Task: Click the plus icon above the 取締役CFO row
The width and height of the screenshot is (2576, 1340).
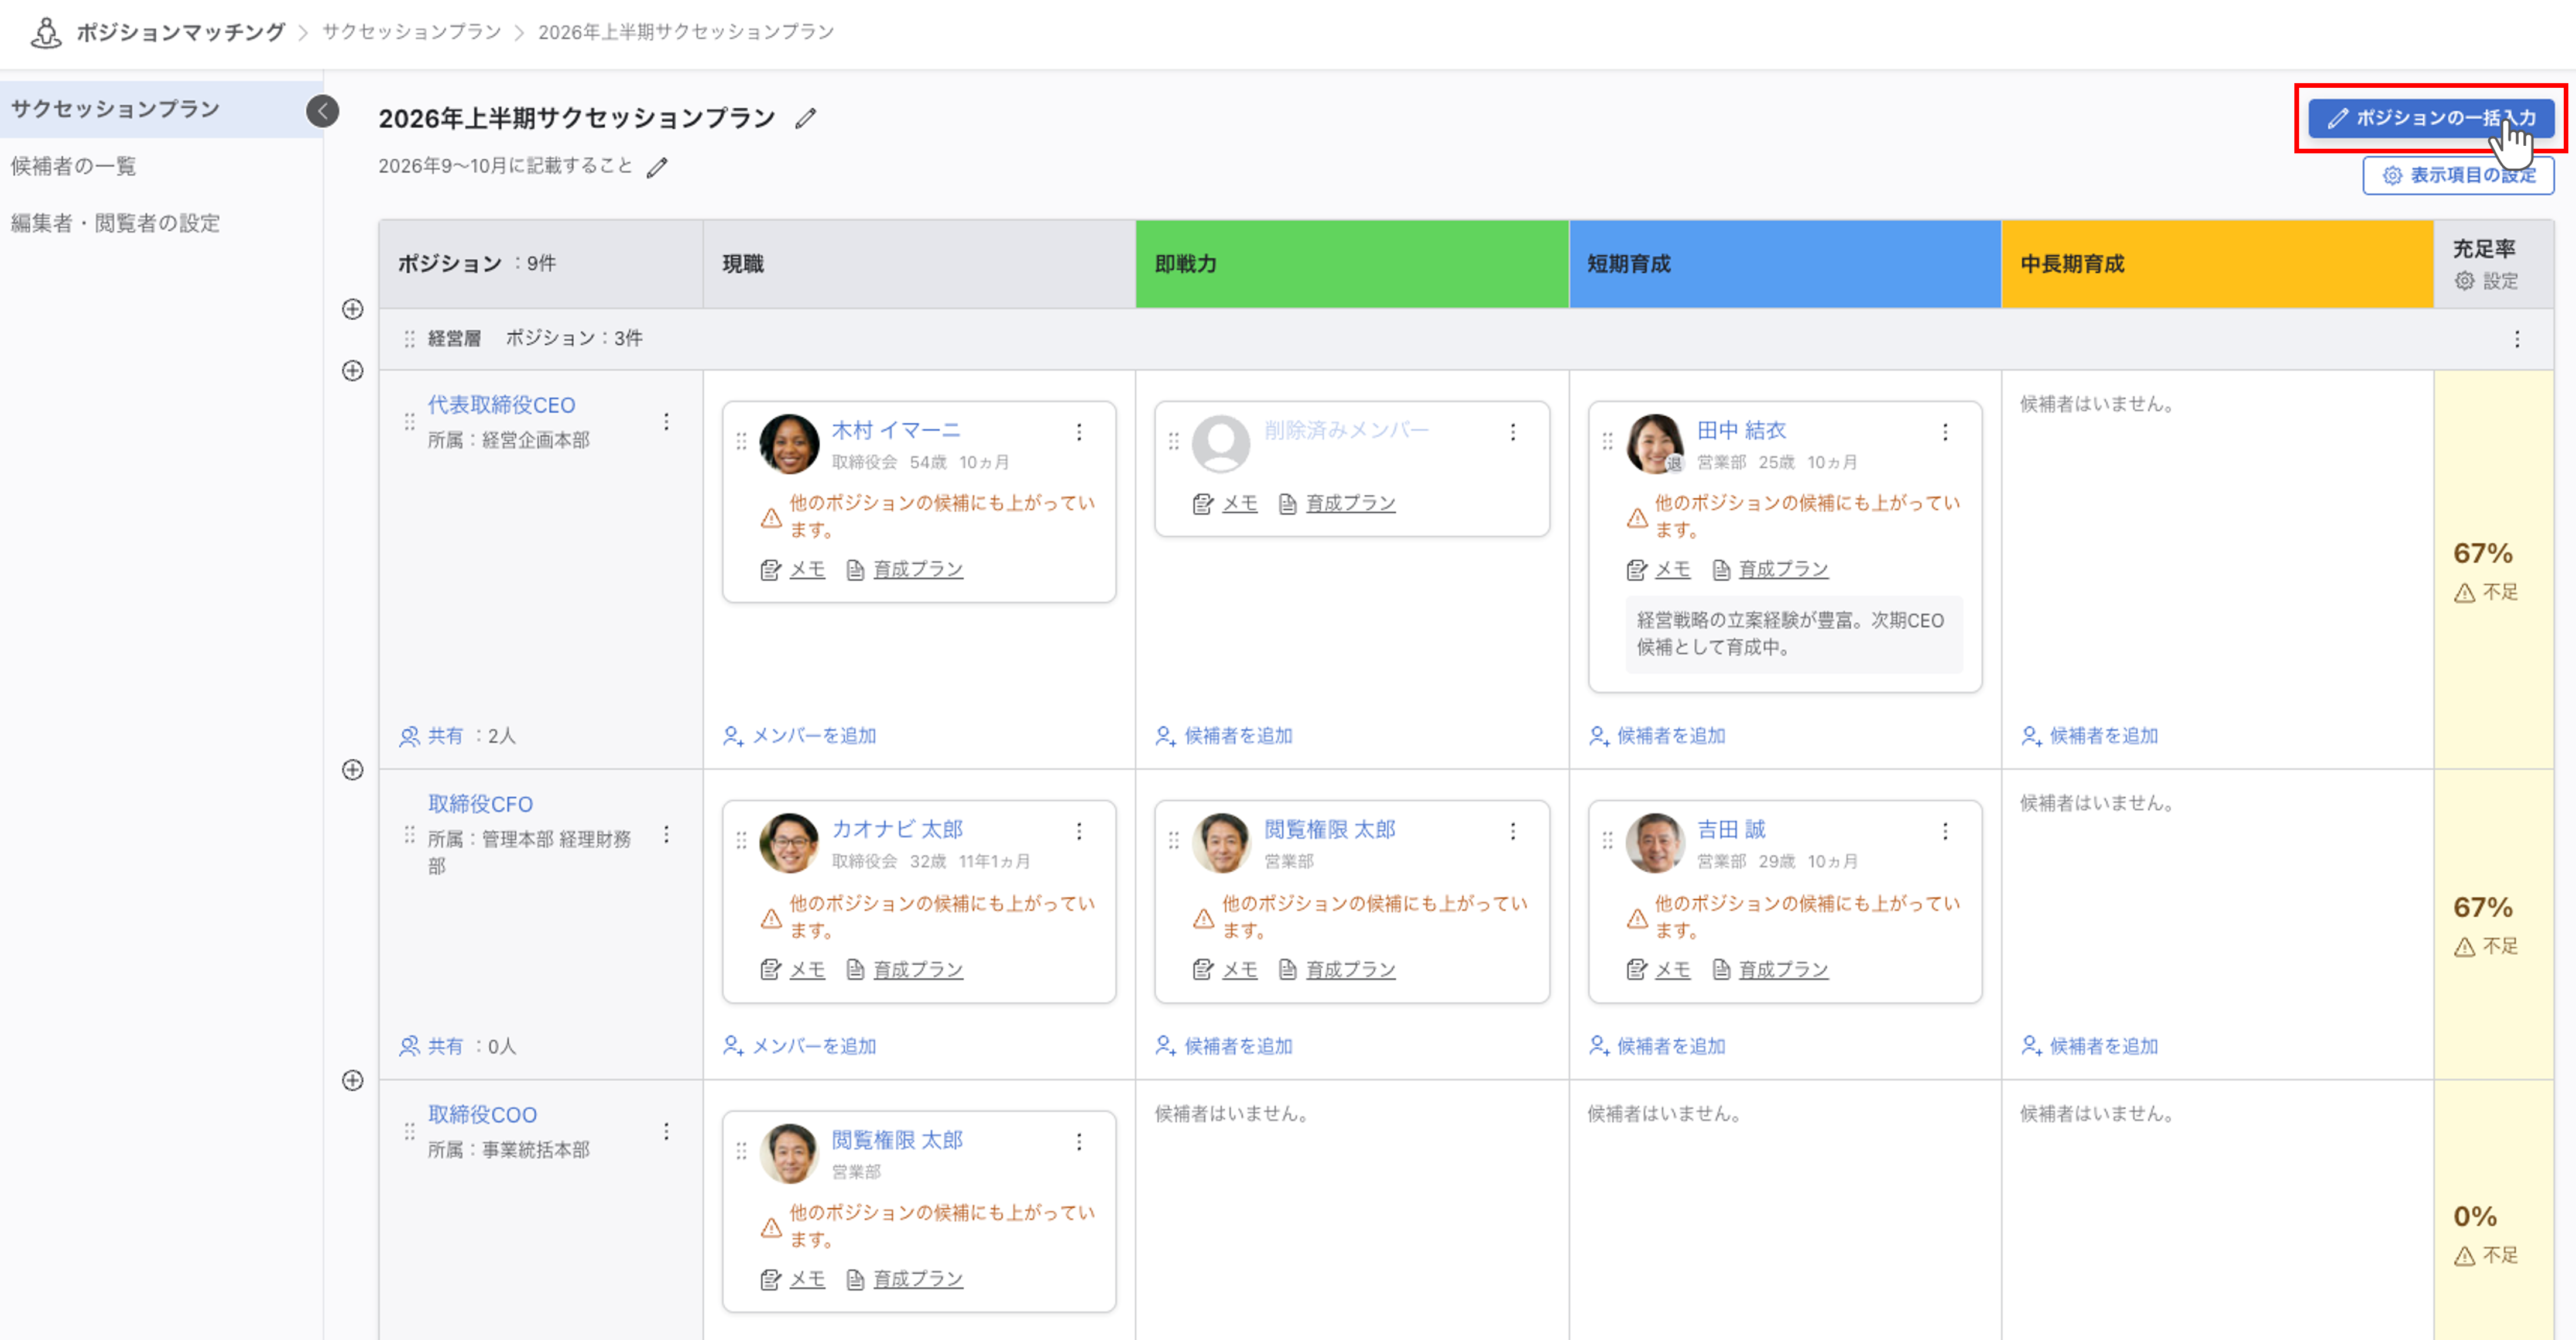Action: click(x=352, y=770)
